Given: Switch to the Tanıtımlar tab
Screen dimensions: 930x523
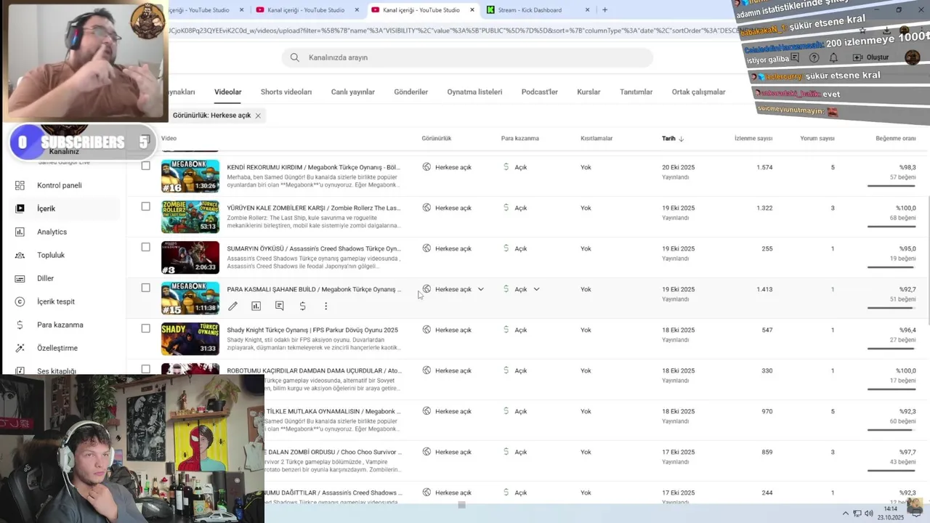Looking at the screenshot, I should [636, 92].
